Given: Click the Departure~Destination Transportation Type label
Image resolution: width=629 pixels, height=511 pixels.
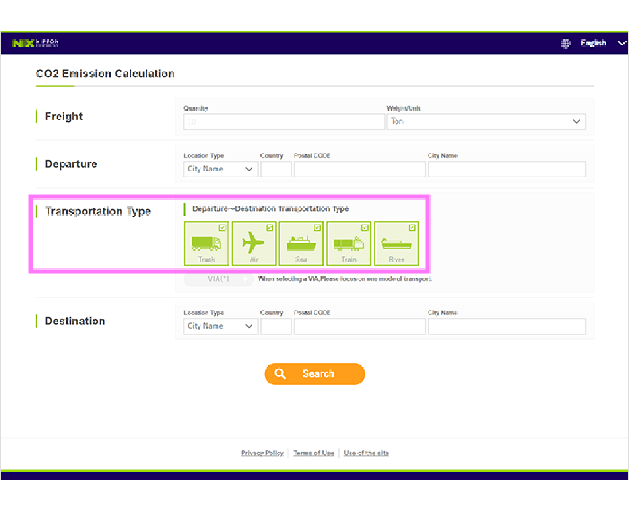Looking at the screenshot, I should [x=270, y=209].
